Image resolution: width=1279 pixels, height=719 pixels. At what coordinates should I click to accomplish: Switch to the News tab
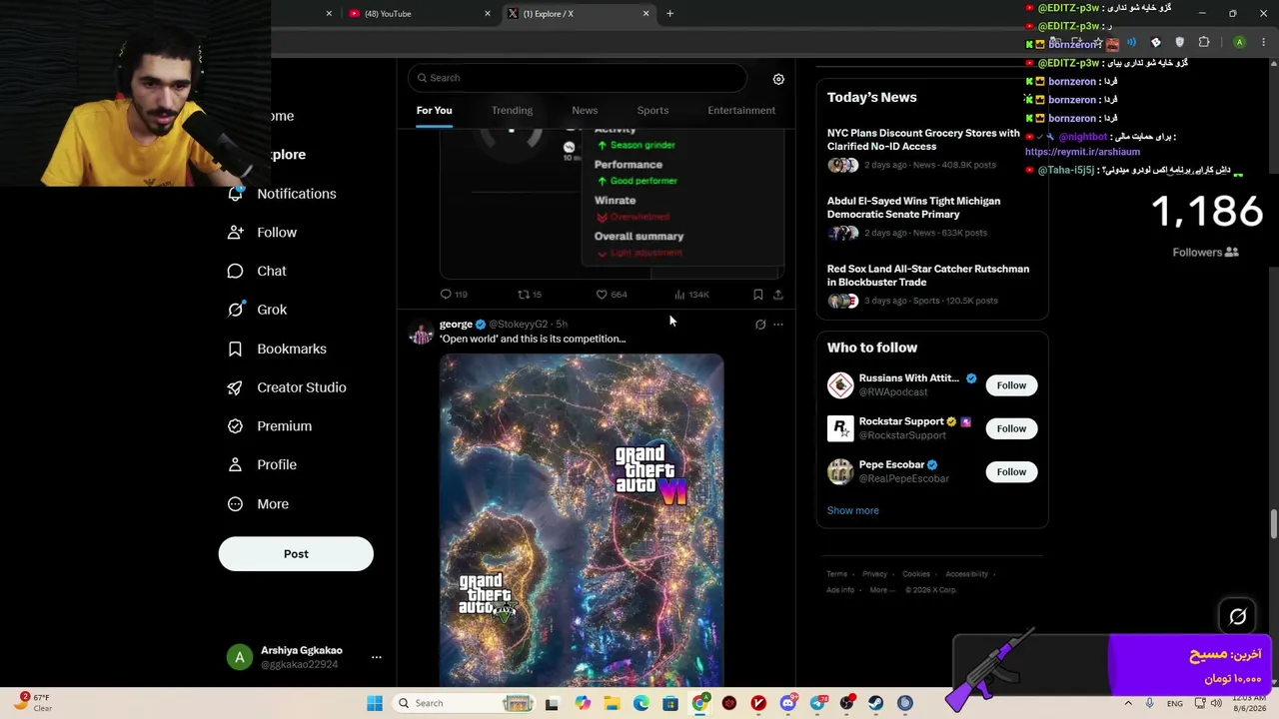click(585, 110)
